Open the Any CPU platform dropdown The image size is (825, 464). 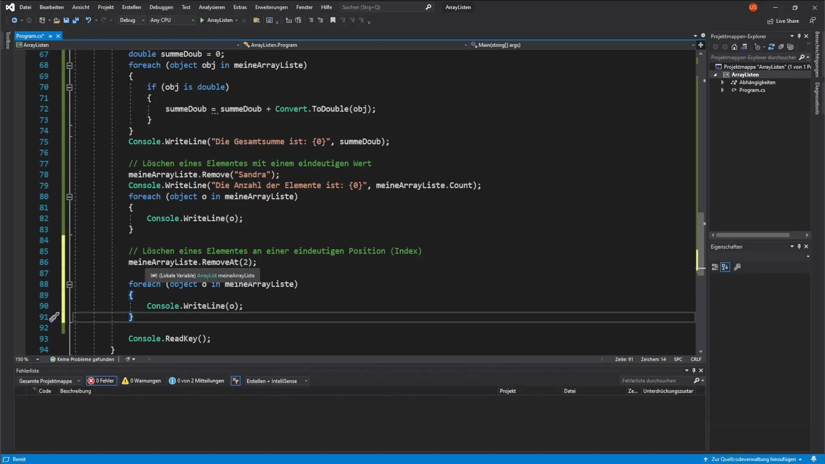pos(172,20)
